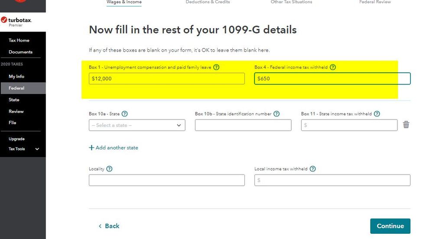The width and height of the screenshot is (433, 239).
Task: Open help for Box 10b State identification number
Action: pyautogui.click(x=277, y=114)
